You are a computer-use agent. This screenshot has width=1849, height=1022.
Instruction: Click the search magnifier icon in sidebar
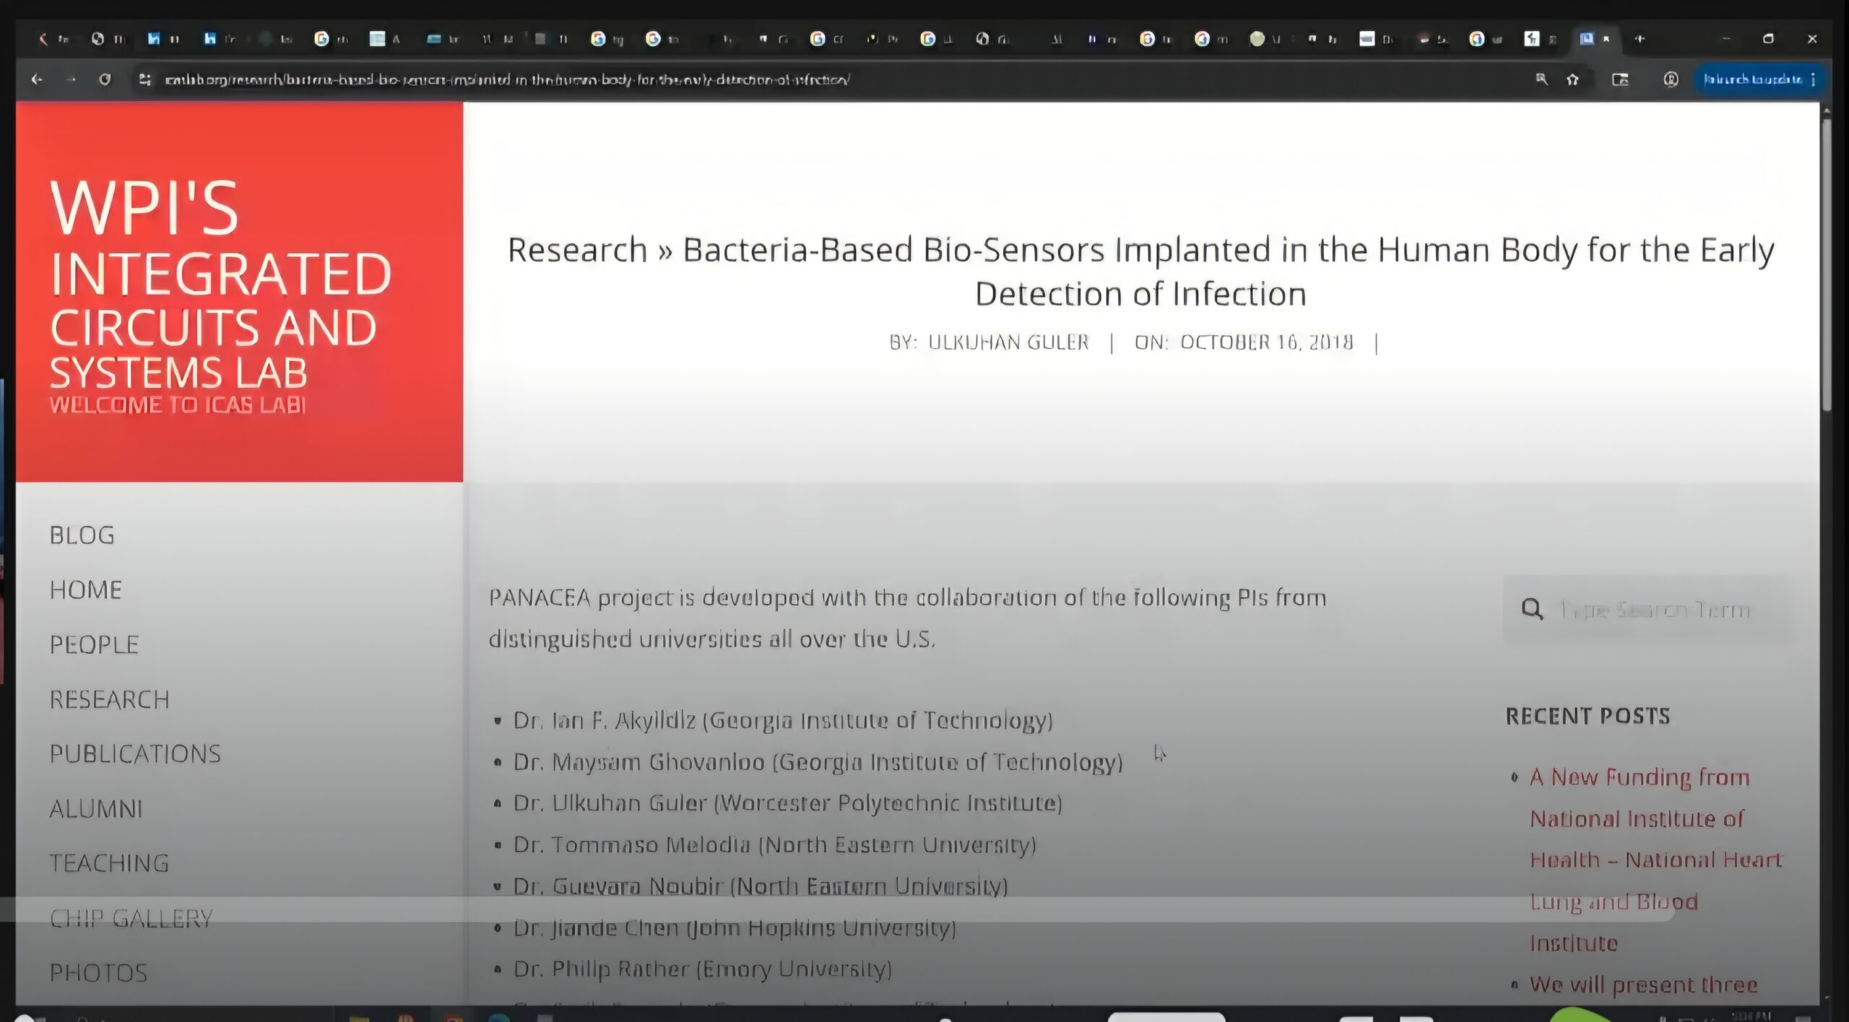[x=1532, y=609]
